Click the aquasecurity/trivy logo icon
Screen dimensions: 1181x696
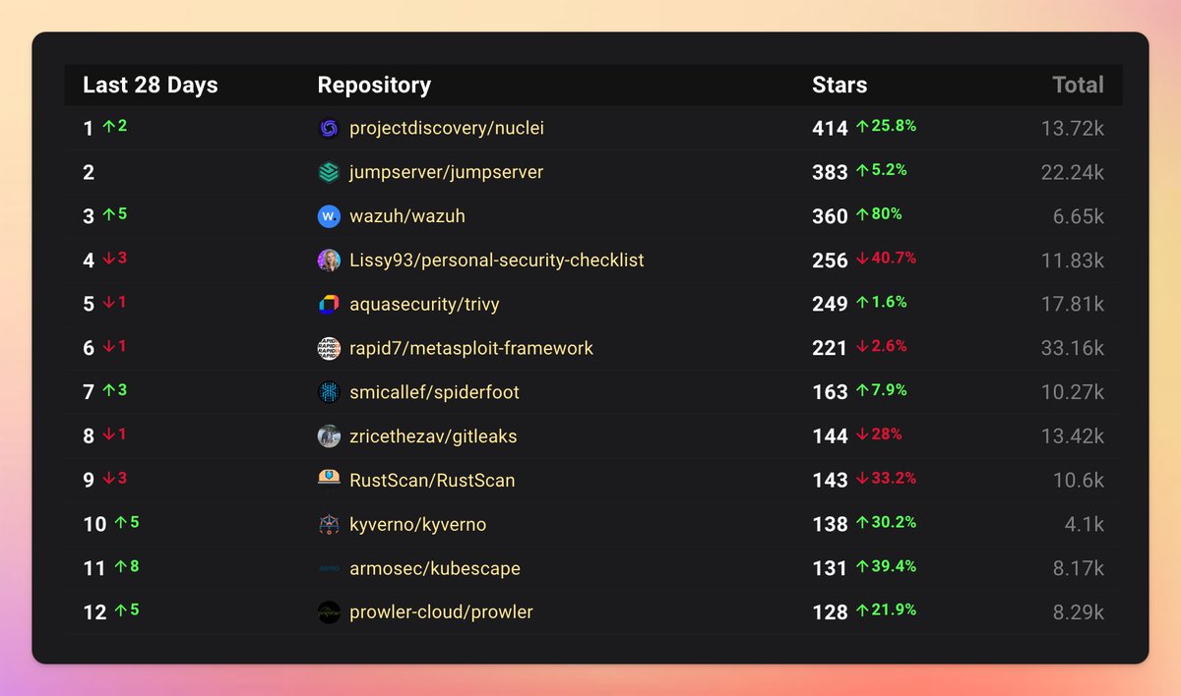pos(329,305)
